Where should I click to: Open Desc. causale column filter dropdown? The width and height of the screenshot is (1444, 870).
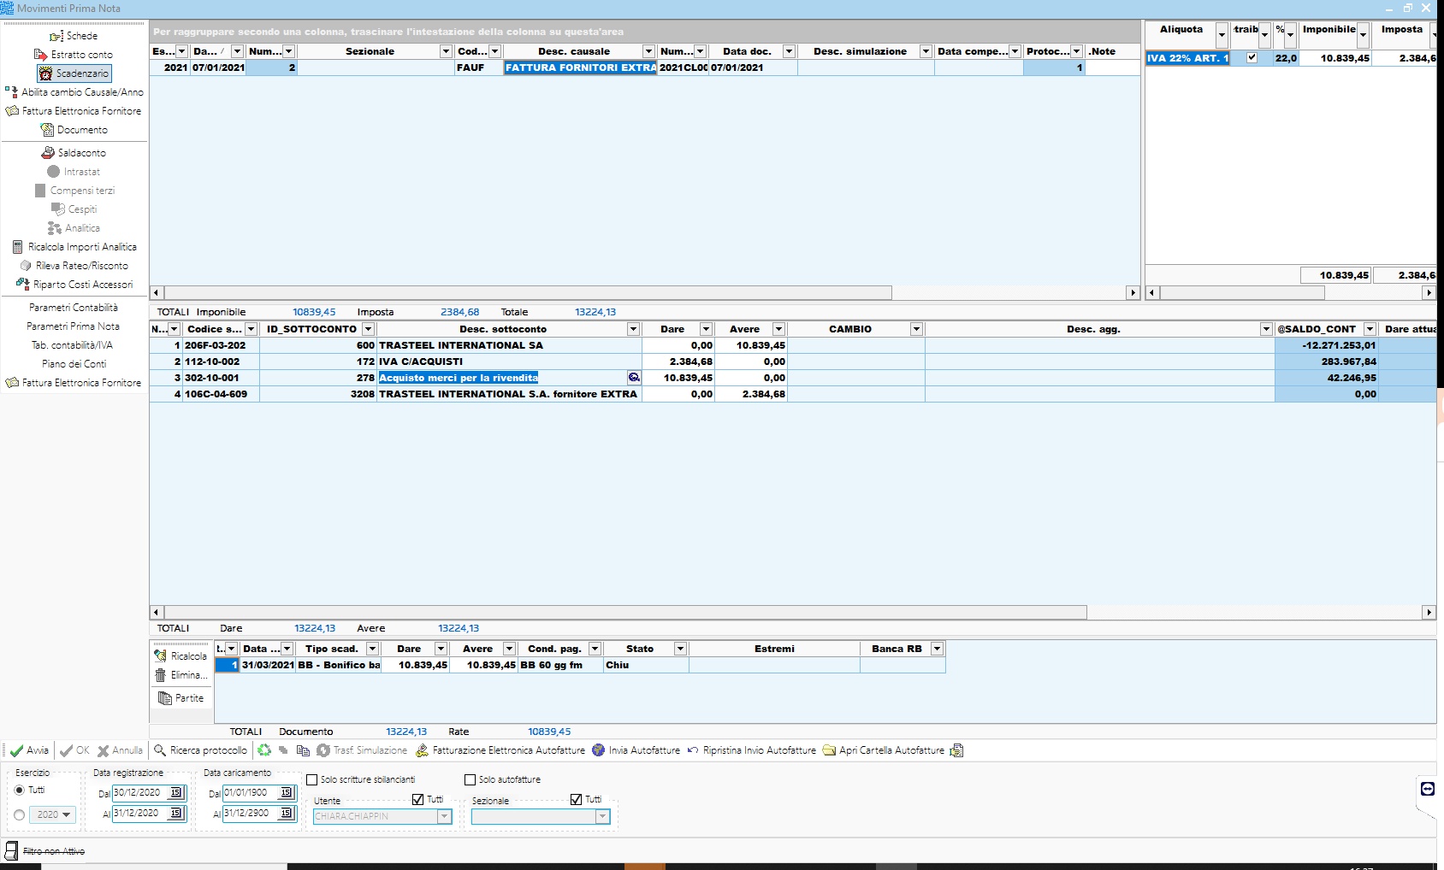coord(648,51)
